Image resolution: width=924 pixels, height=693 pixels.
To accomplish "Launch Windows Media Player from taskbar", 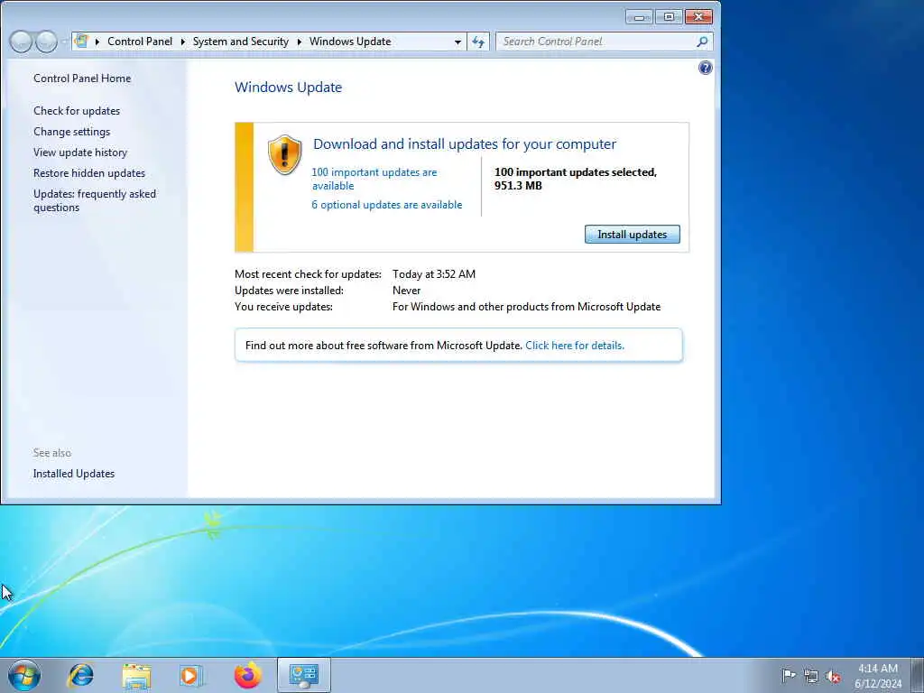I will [x=191, y=676].
